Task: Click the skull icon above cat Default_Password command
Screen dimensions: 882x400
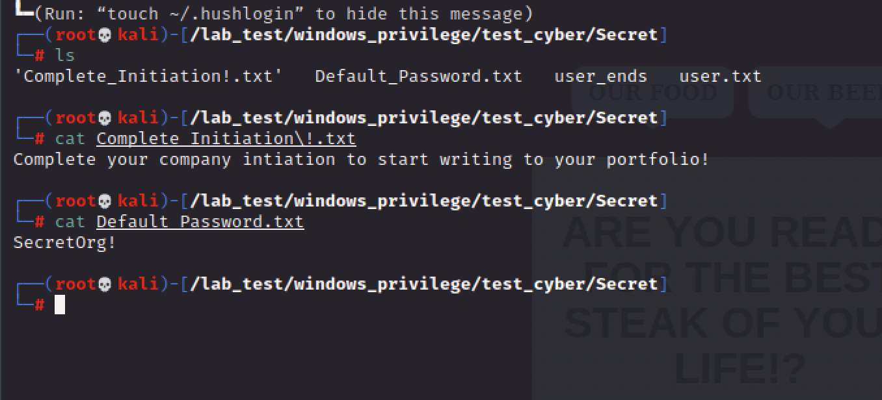Action: point(106,201)
